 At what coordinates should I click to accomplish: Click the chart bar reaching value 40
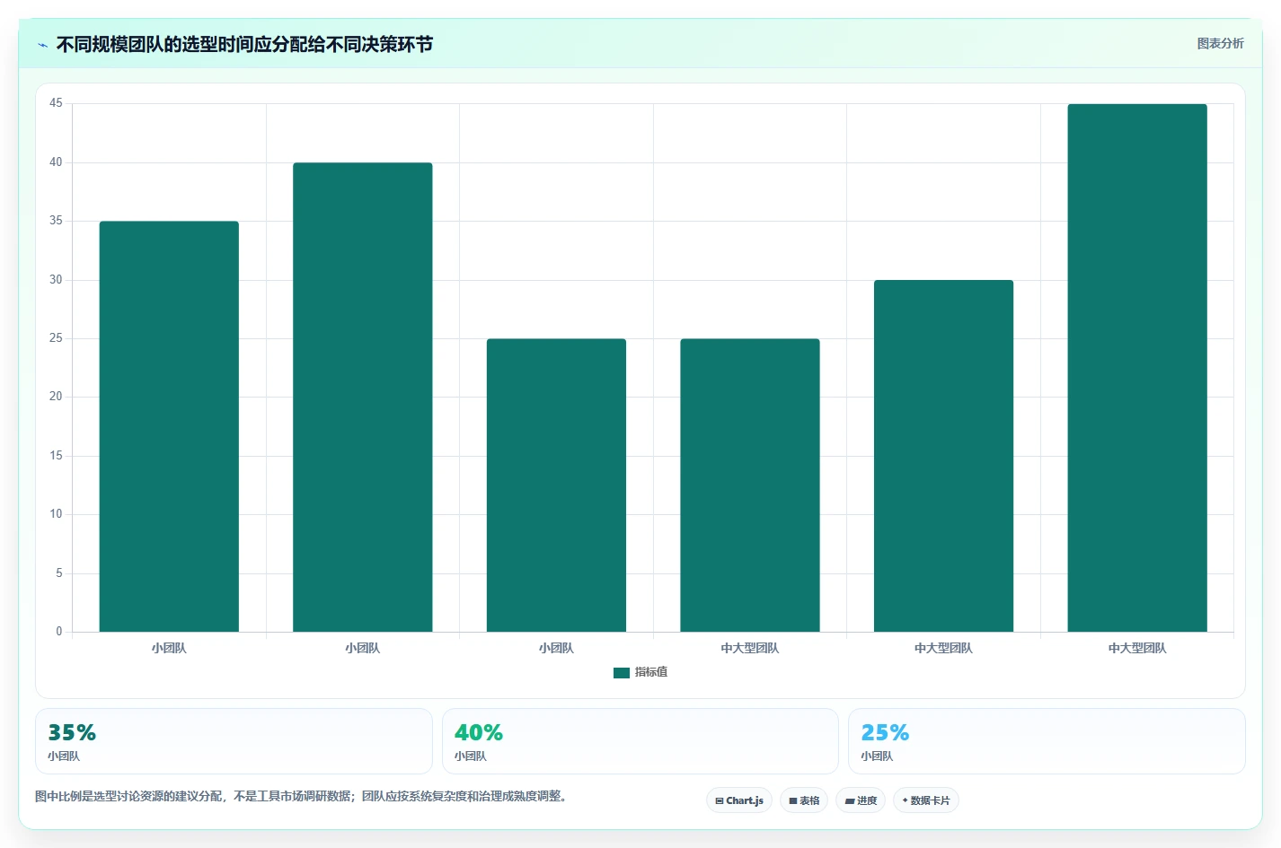(x=363, y=397)
